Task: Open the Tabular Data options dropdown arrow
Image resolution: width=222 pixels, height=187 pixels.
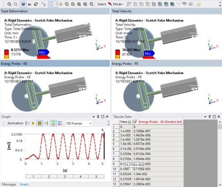Action: pos(205,117)
